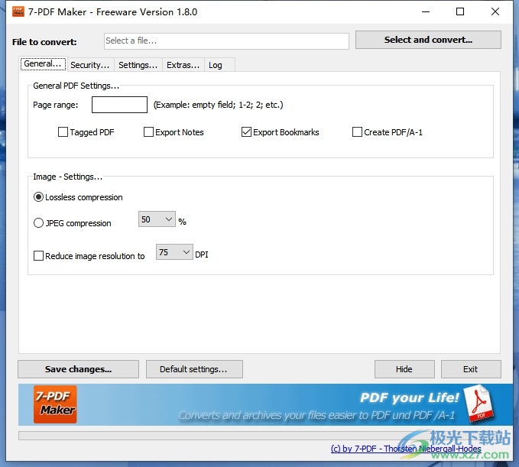The width and height of the screenshot is (519, 467).
Task: Click the Hide button
Action: tap(404, 369)
